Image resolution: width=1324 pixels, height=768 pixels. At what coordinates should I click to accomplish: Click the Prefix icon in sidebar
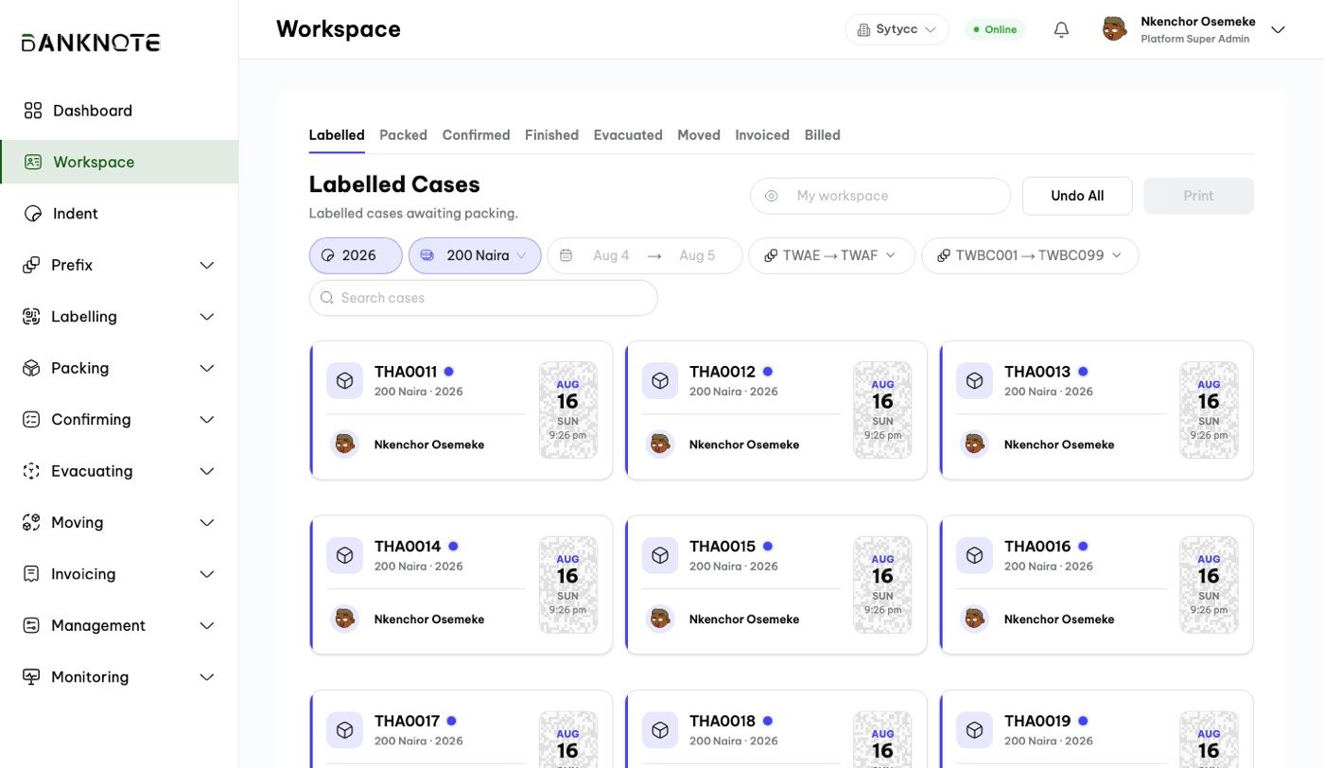tap(31, 265)
